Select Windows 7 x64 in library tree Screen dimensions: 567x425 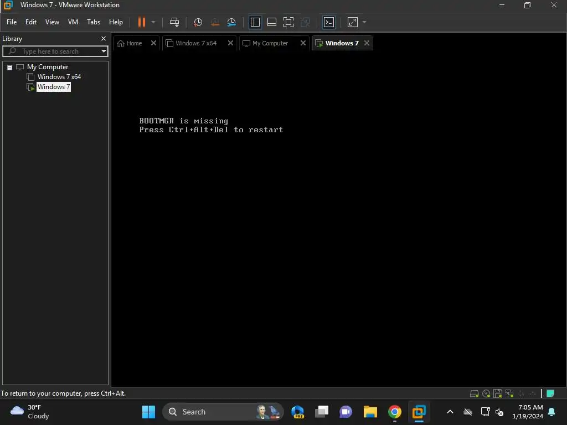(59, 76)
